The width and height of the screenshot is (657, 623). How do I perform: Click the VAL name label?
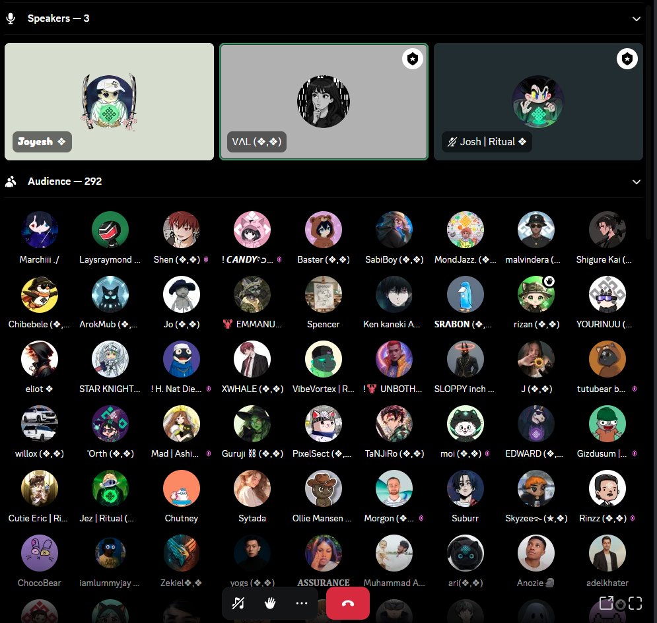[256, 142]
